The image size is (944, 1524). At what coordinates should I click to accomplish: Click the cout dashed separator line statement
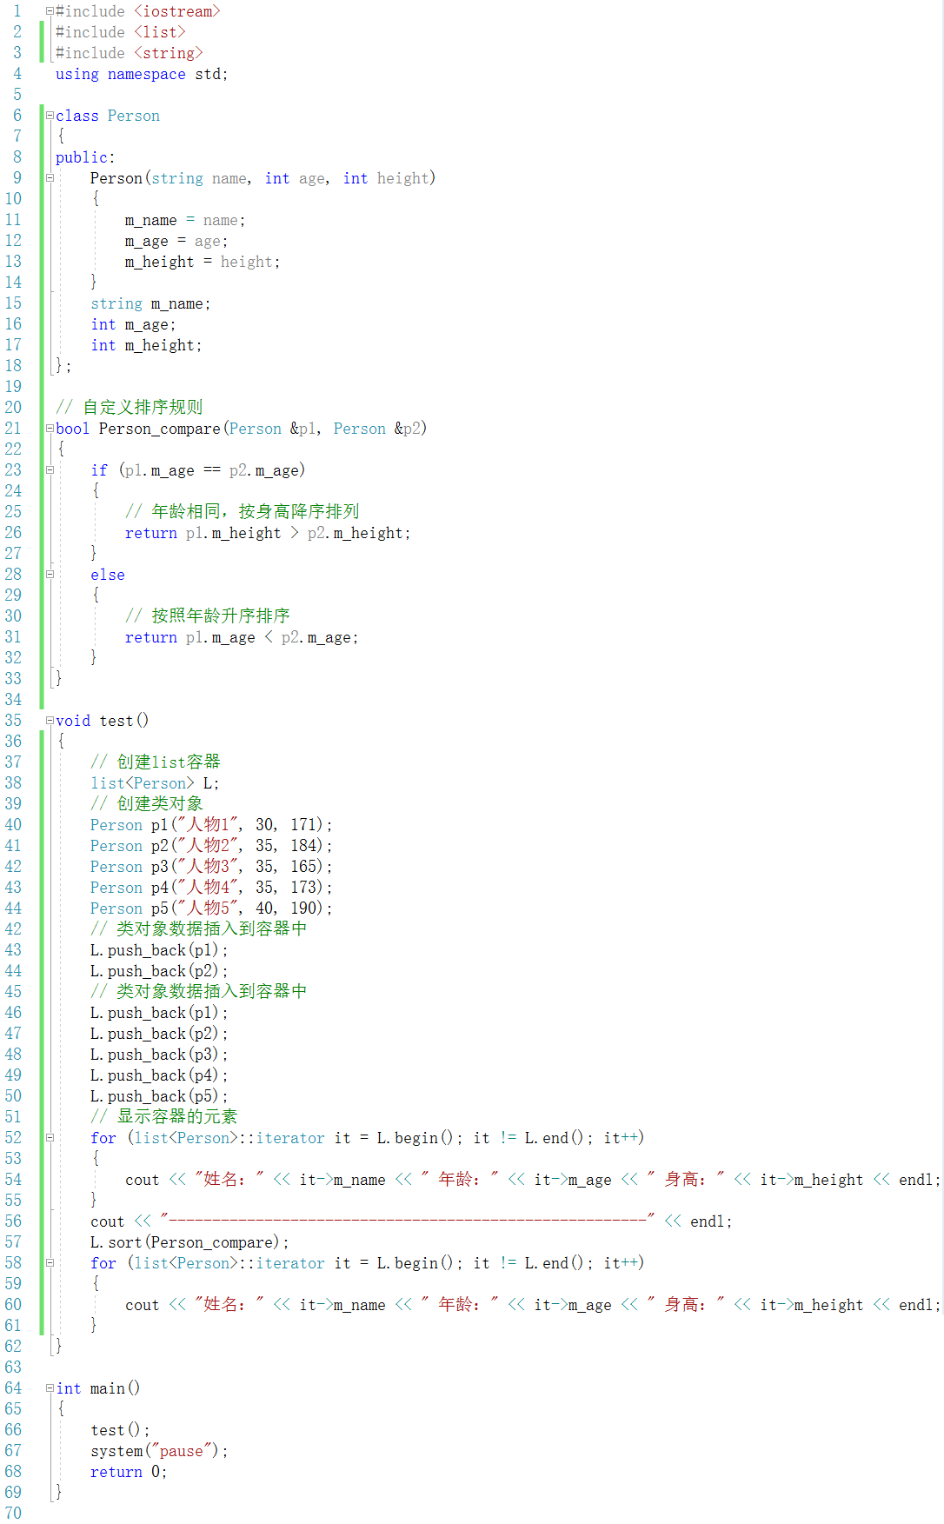(x=411, y=1221)
